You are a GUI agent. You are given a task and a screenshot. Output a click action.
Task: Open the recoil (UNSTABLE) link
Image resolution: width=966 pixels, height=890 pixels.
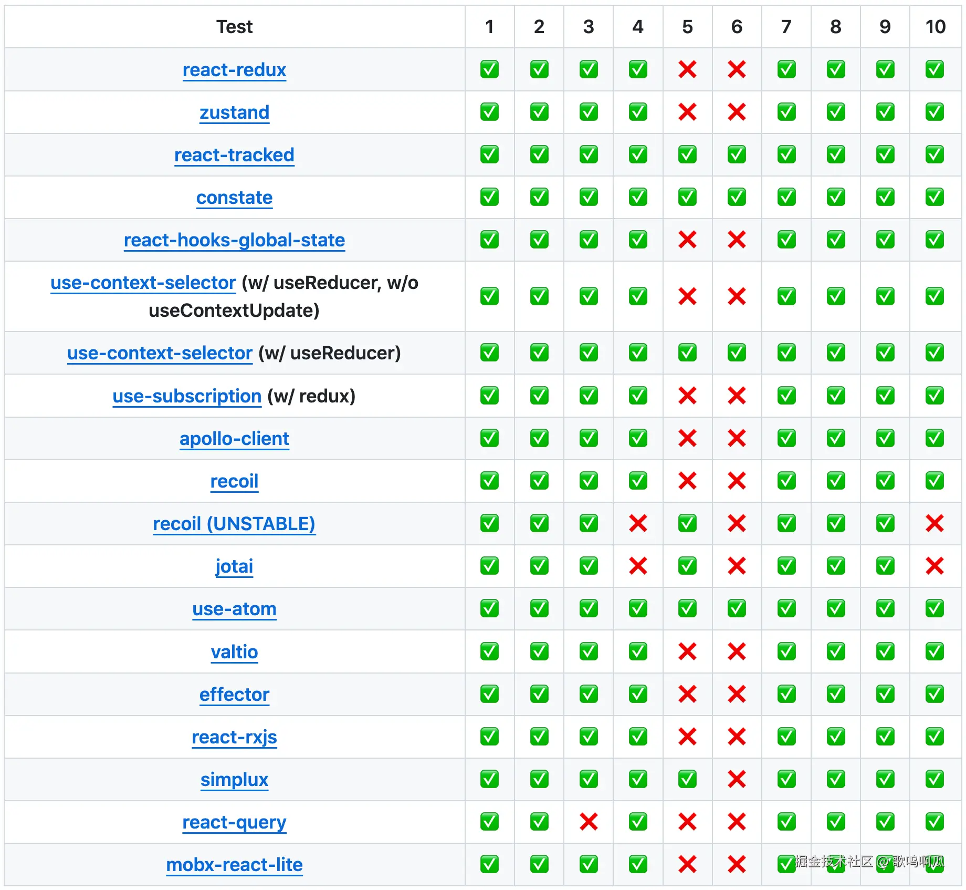[x=234, y=524]
